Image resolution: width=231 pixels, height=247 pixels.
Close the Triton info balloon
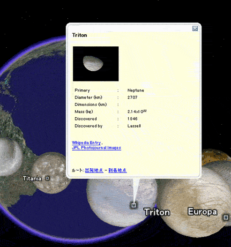pos(195,29)
